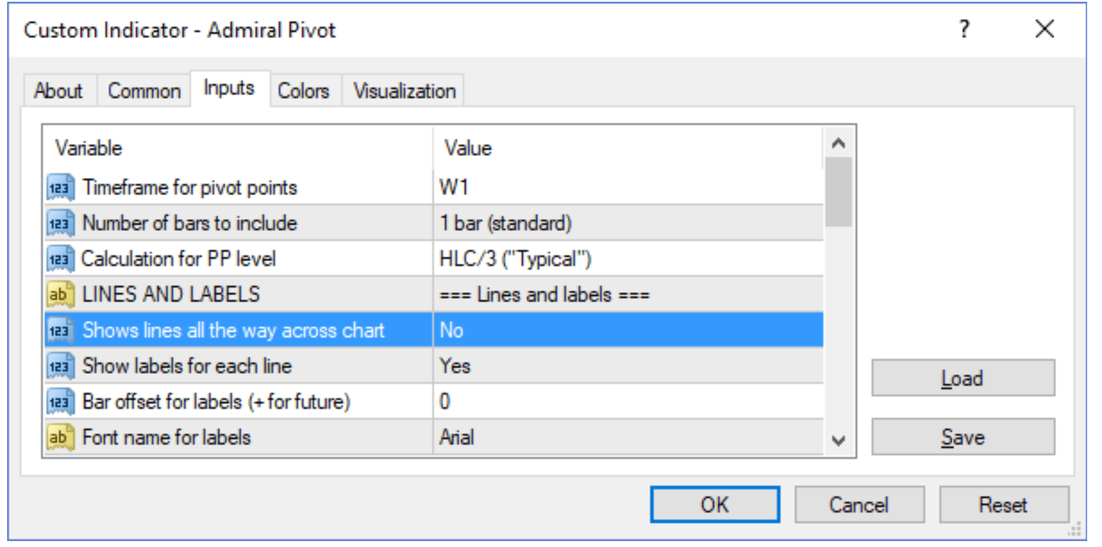The height and width of the screenshot is (547, 1102).
Task: Click the OK button
Action: pos(714,505)
